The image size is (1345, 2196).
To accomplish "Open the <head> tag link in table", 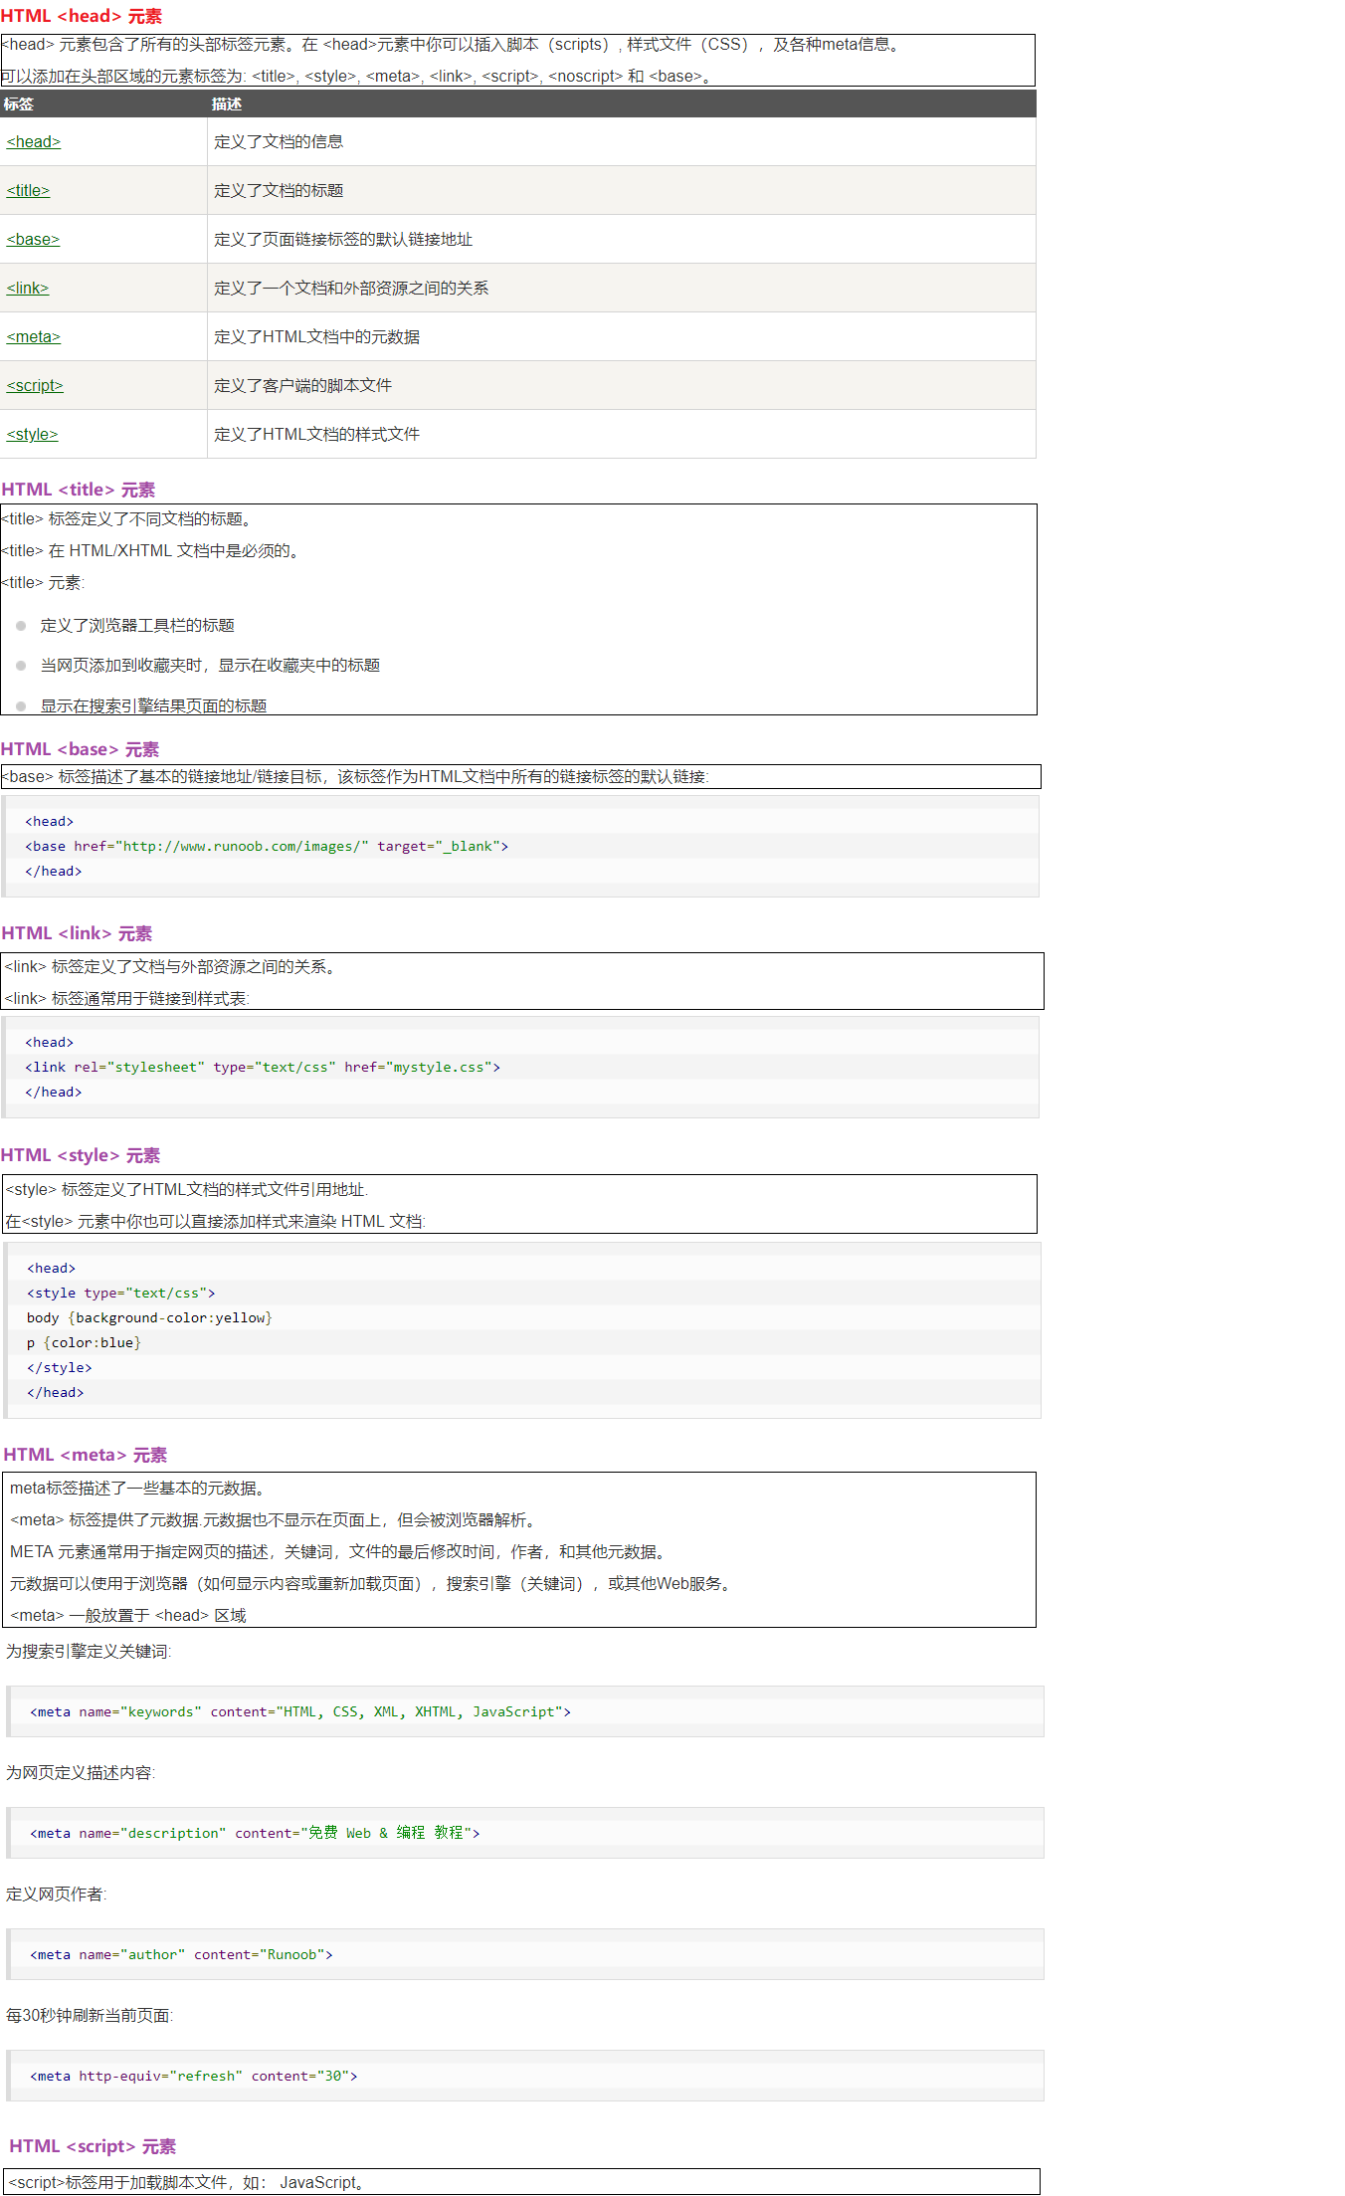I will coord(34,142).
